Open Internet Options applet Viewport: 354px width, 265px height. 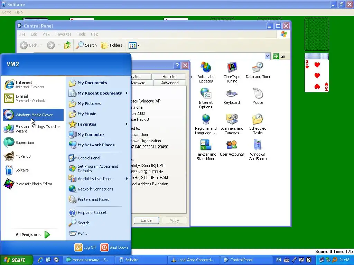[206, 98]
